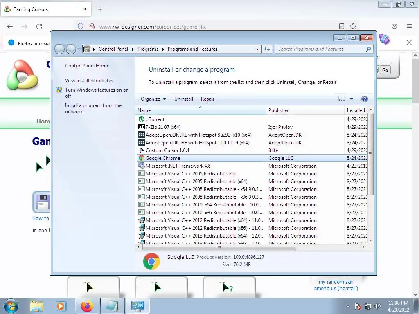Image resolution: width=419 pixels, height=314 pixels.
Task: Select the Programs breadcrumb item
Action: [x=148, y=49]
